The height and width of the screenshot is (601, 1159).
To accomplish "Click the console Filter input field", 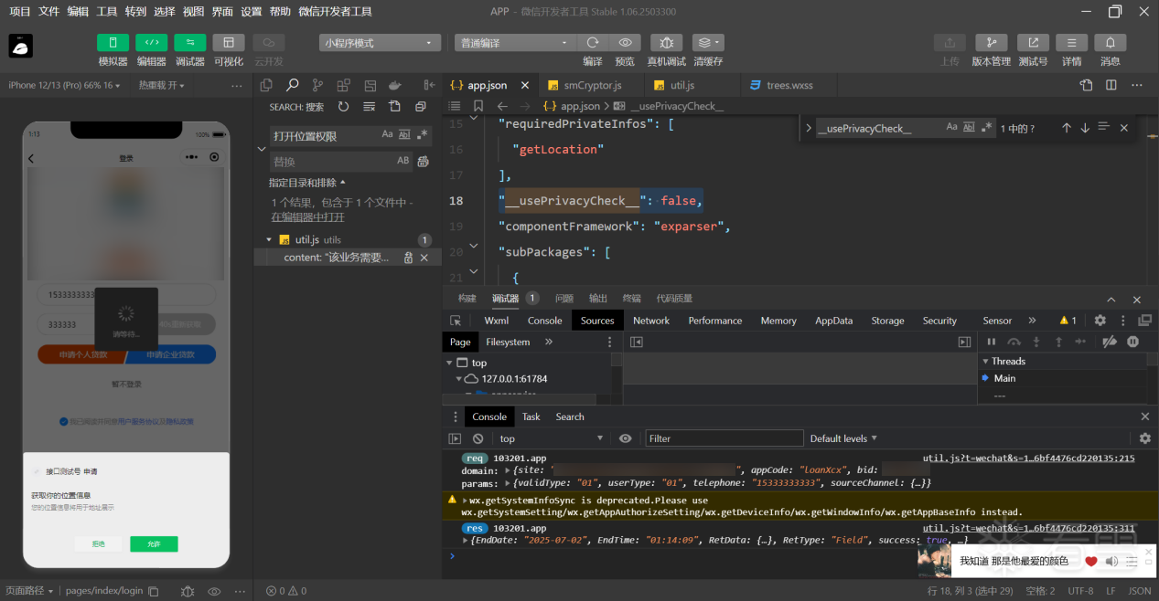I will point(724,438).
